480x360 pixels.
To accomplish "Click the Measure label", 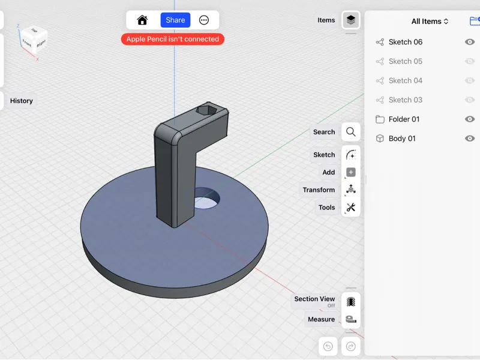I will [x=321, y=319].
